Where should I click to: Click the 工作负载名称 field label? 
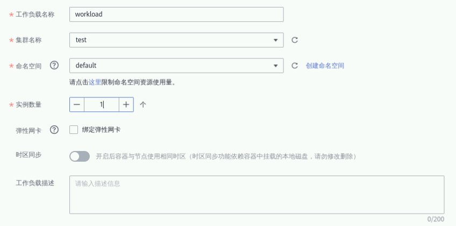(x=35, y=14)
